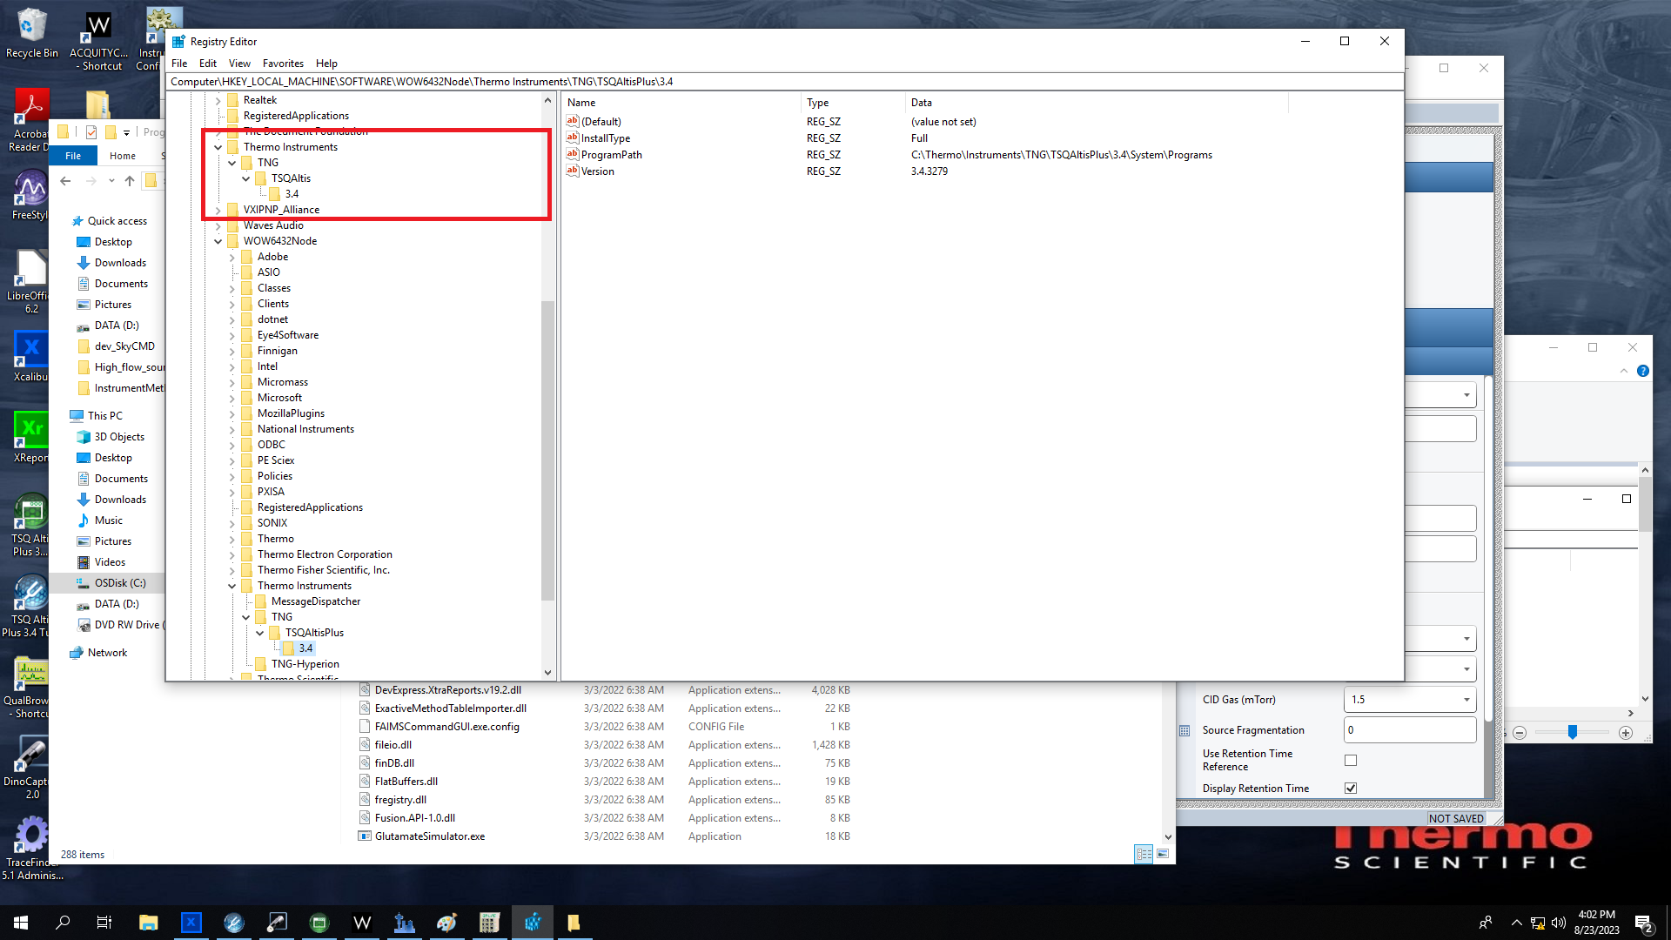Switch to details view in file explorer
The image size is (1671, 940).
point(1144,854)
